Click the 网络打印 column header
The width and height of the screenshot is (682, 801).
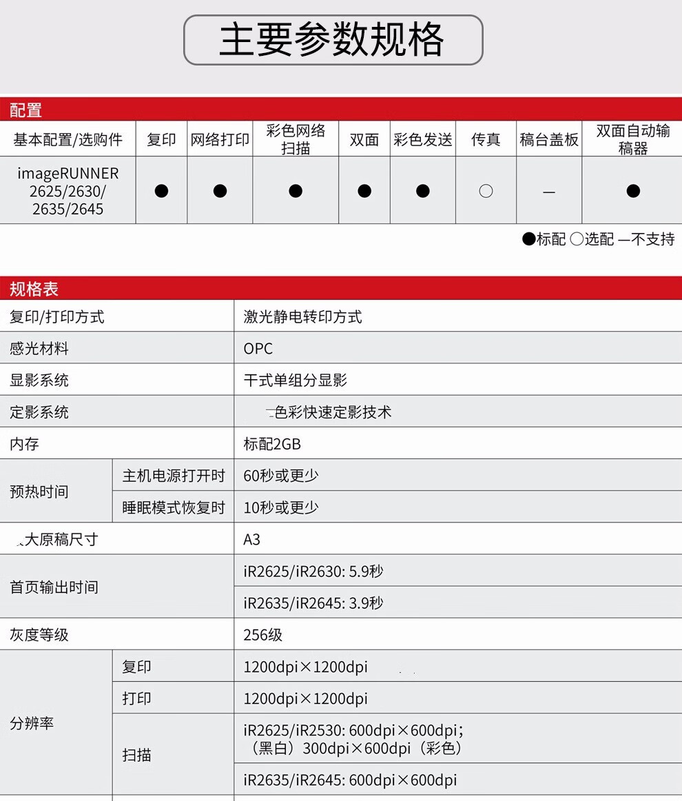click(x=220, y=139)
